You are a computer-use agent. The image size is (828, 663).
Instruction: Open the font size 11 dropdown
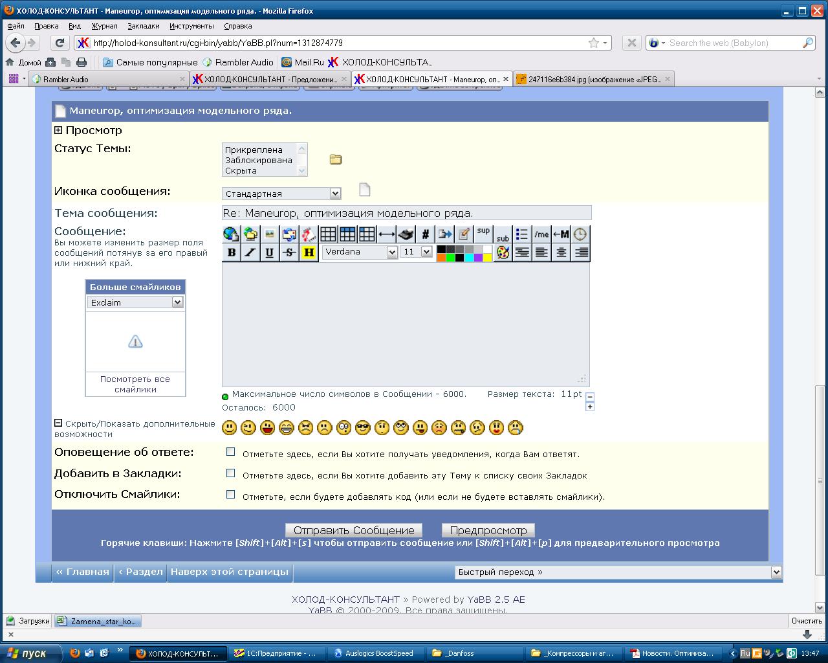pos(417,252)
